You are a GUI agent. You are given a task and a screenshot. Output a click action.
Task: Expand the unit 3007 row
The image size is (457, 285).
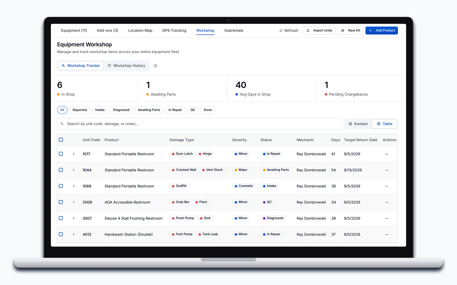click(74, 218)
